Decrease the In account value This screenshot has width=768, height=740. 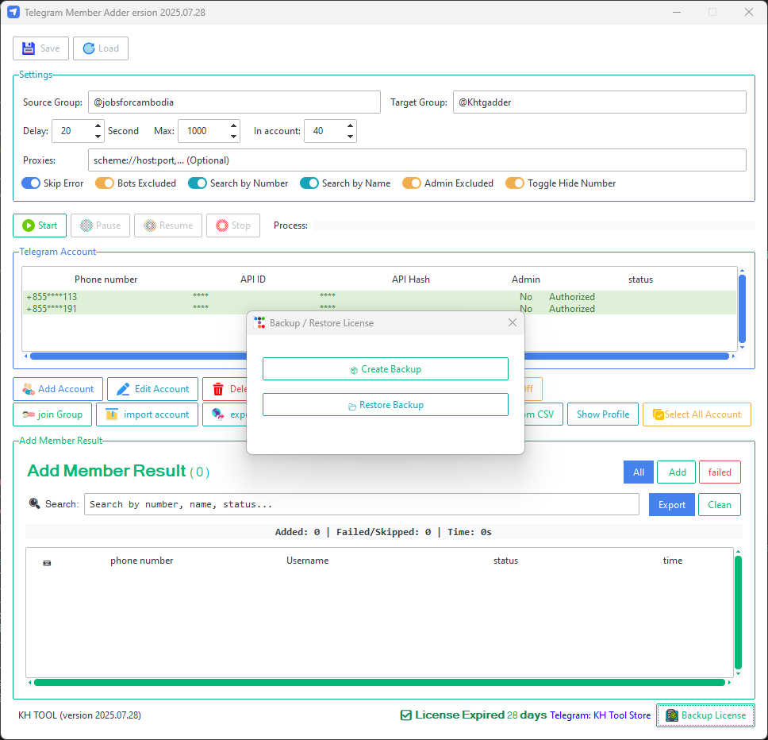(350, 137)
